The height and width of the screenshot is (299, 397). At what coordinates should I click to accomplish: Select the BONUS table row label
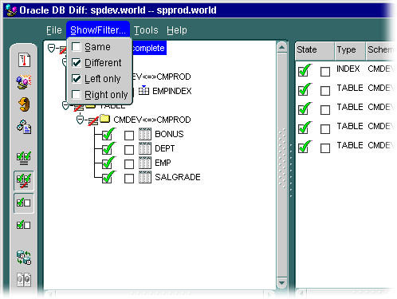pos(169,134)
